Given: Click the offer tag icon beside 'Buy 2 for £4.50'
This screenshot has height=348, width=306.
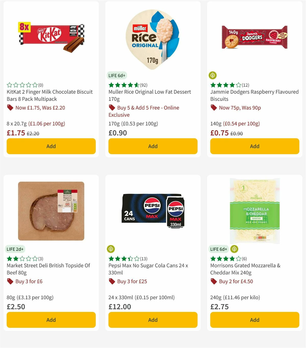Looking at the screenshot, I should (214, 282).
